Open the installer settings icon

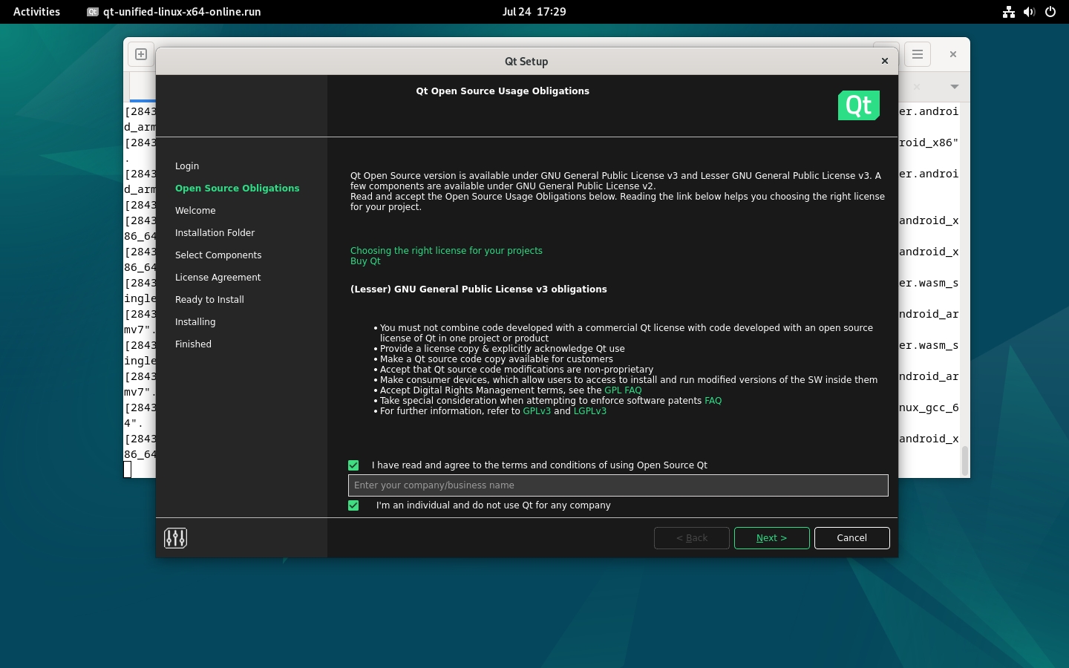(x=175, y=538)
